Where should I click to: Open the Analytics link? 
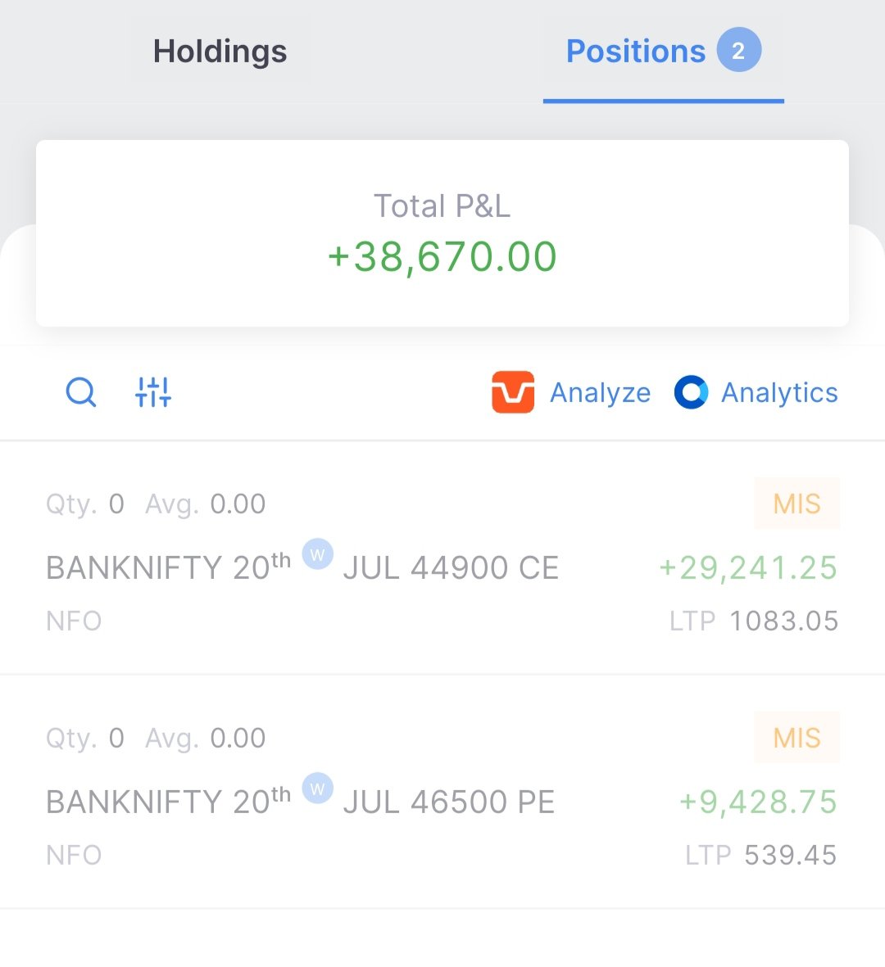779,393
